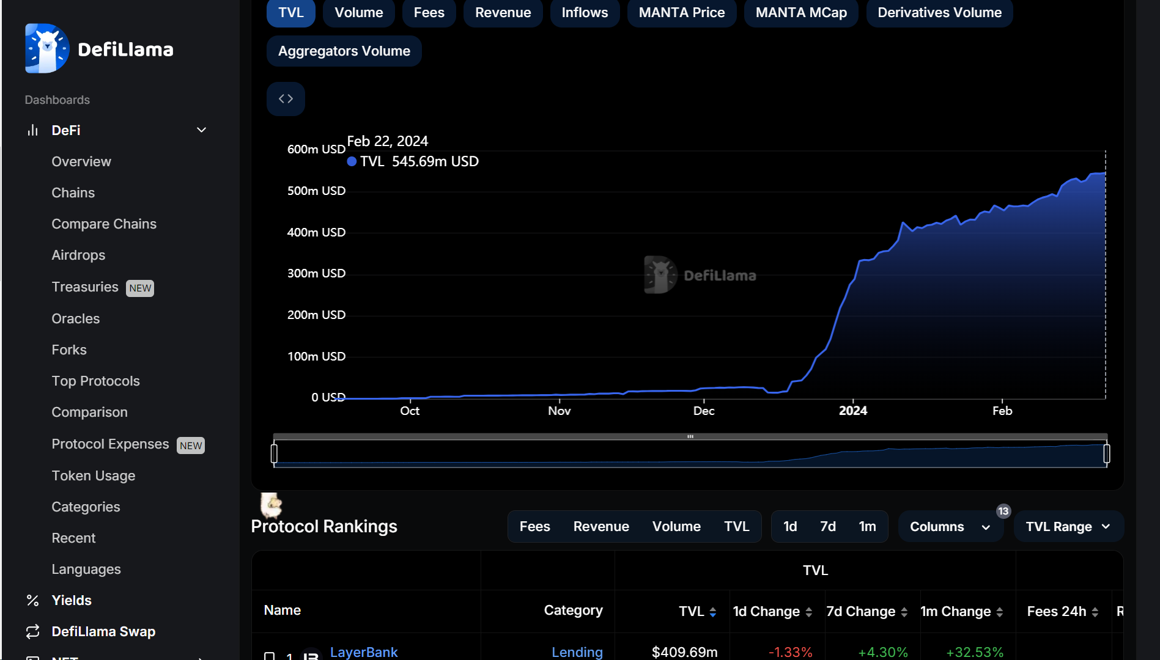Screen dimensions: 1160x660
Task: Click the chart range top drag bar
Action: click(x=690, y=436)
